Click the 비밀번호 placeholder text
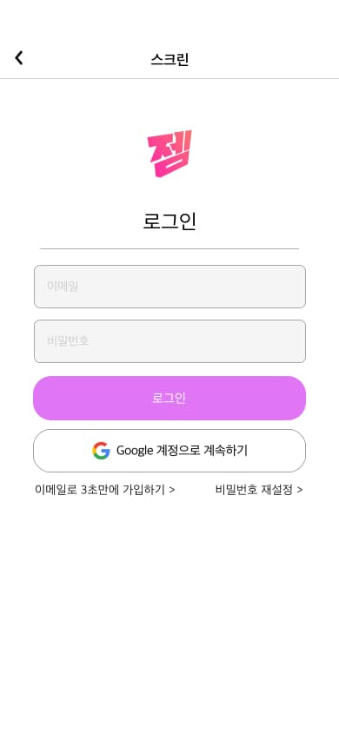 point(68,340)
